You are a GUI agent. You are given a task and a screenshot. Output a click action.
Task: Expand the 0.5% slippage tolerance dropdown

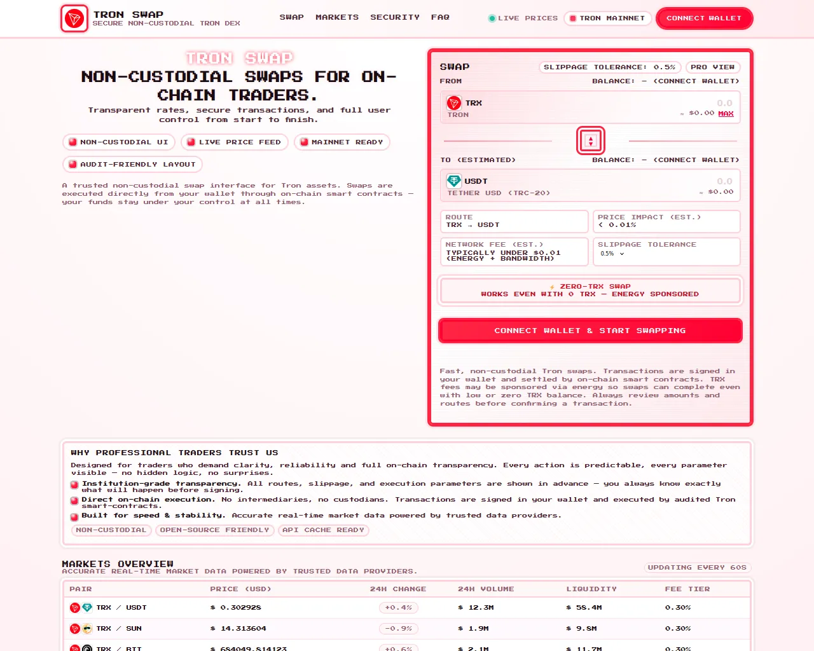click(x=612, y=254)
